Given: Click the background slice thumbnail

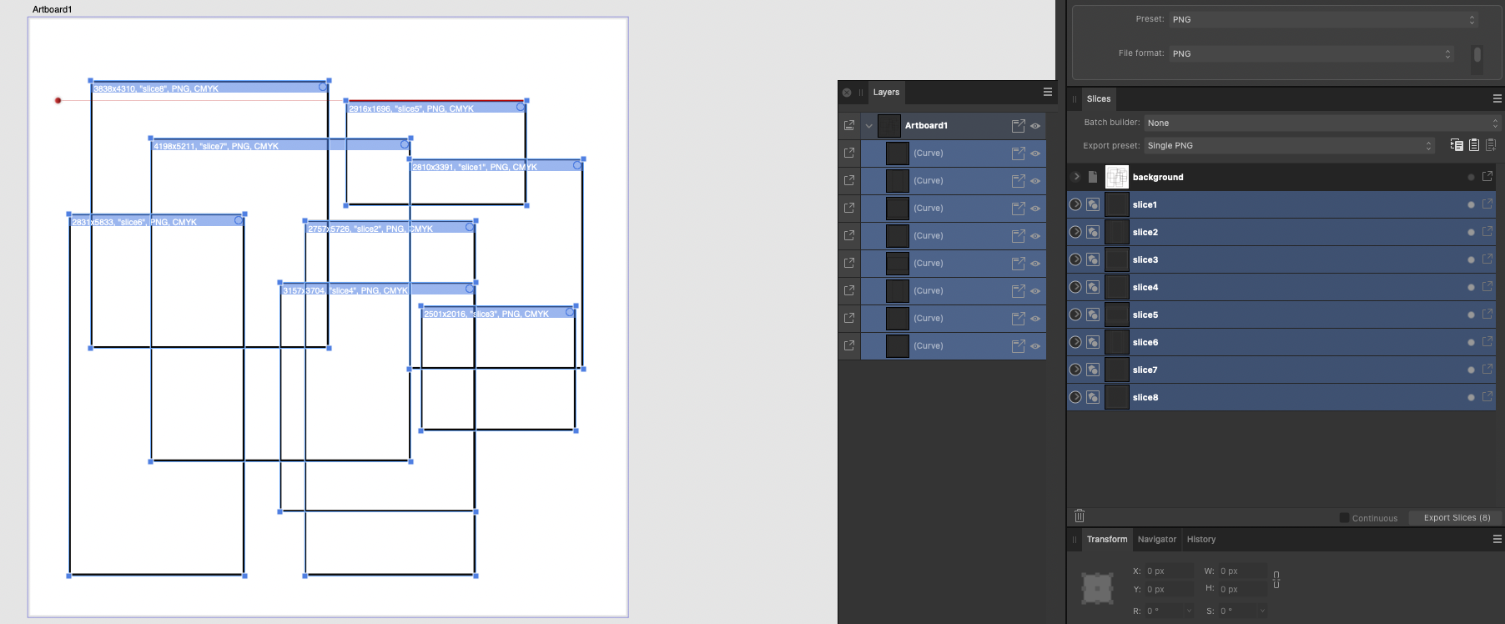Looking at the screenshot, I should 1116,177.
